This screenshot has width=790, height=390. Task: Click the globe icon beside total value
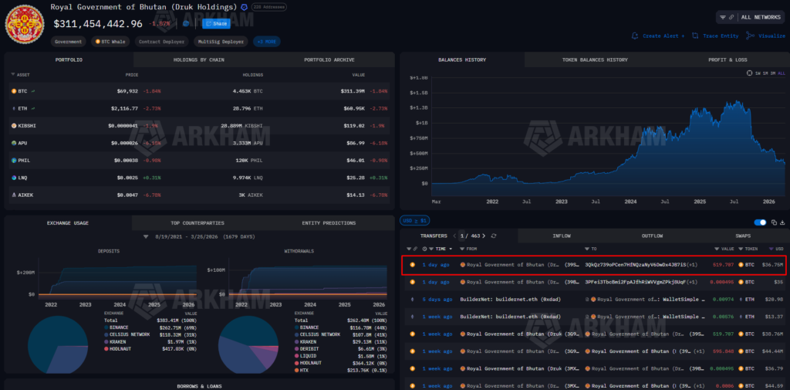click(187, 23)
